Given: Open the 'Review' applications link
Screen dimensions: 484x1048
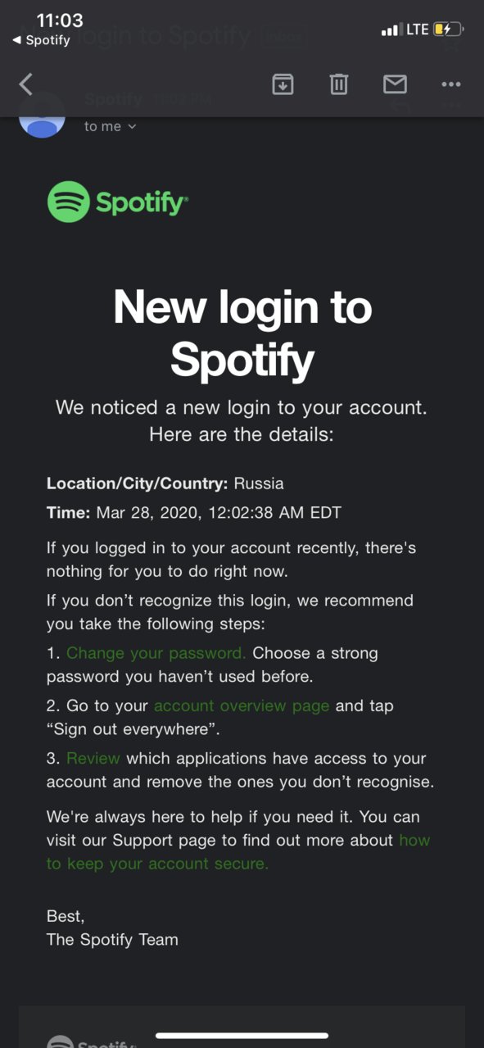Looking at the screenshot, I should (93, 758).
